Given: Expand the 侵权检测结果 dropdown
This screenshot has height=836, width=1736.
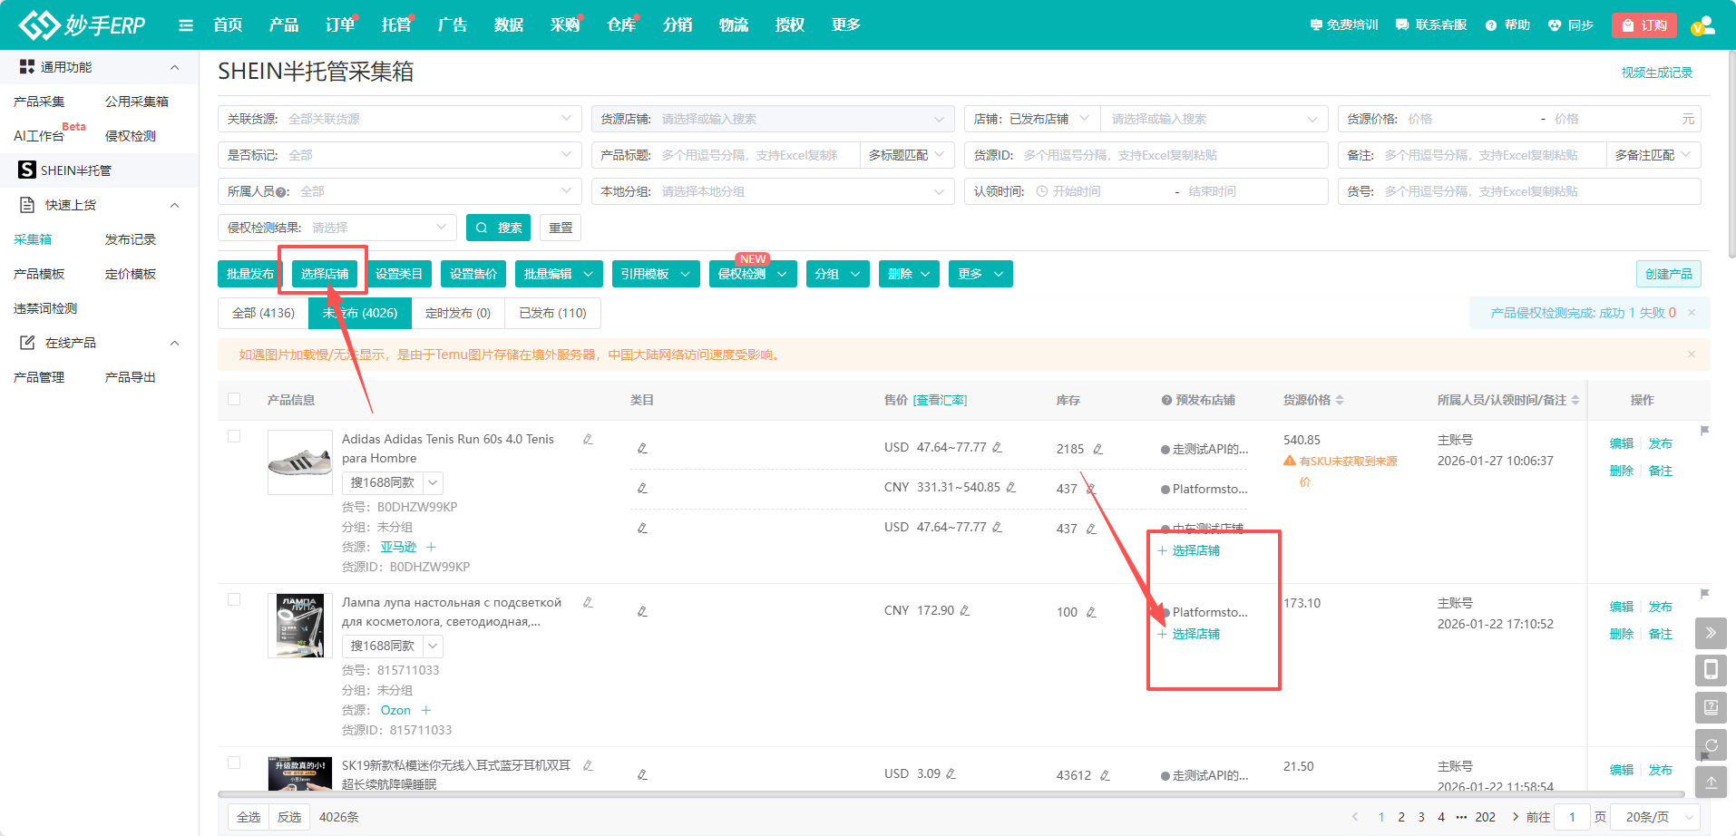Looking at the screenshot, I should tap(379, 228).
